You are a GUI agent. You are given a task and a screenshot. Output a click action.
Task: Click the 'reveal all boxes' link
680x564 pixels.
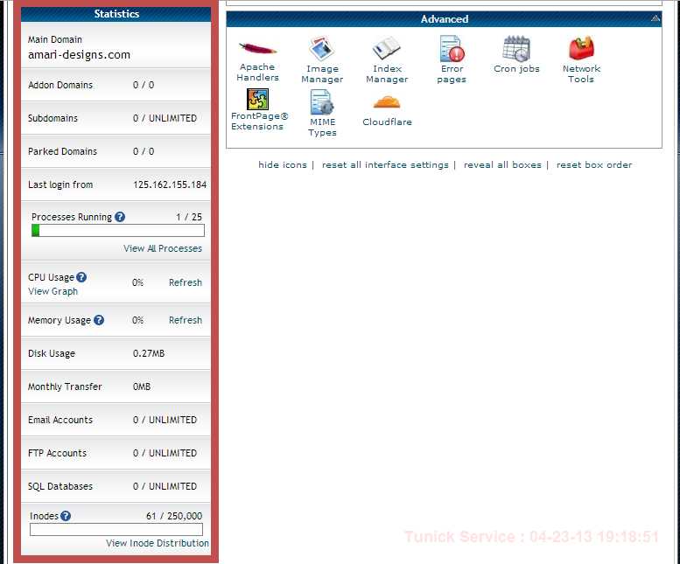(x=502, y=165)
